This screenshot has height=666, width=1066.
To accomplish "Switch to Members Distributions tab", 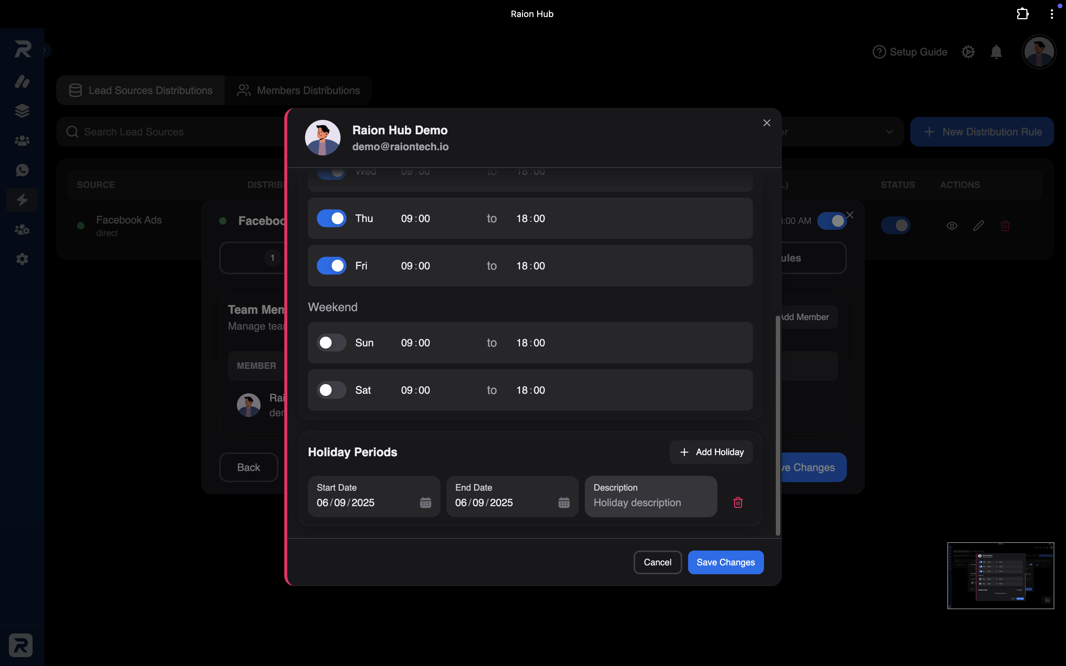I will pos(298,90).
